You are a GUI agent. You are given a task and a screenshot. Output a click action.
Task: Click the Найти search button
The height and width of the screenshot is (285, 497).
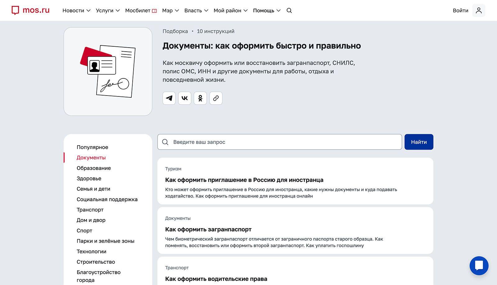point(419,142)
